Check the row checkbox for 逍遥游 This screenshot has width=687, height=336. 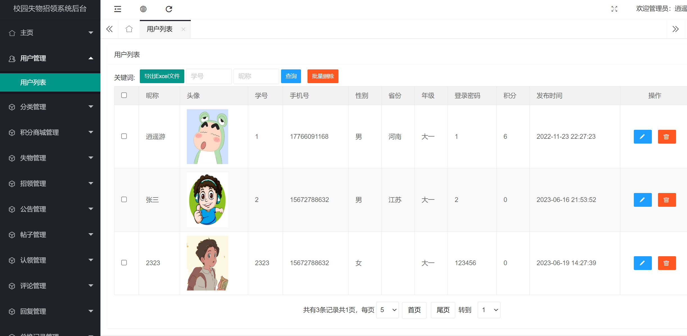124,136
